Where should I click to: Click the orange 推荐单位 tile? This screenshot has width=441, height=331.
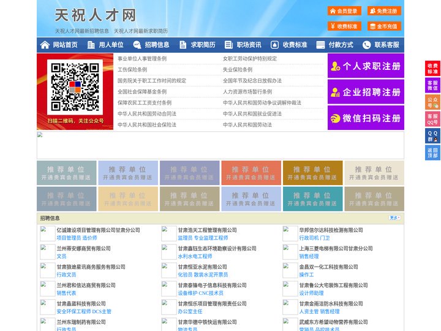click(x=251, y=173)
